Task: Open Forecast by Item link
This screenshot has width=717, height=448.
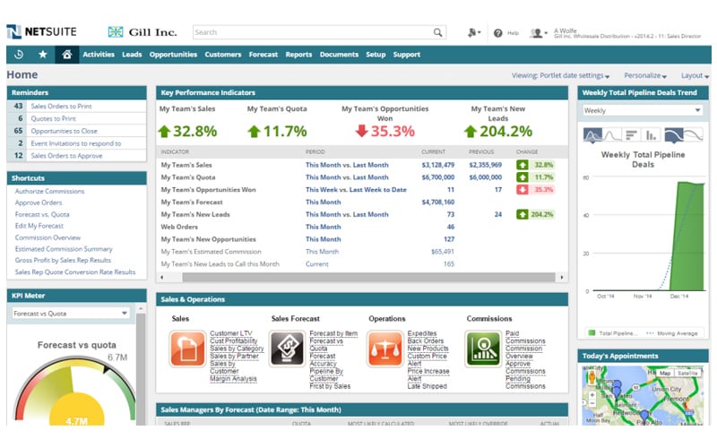Action: point(333,333)
